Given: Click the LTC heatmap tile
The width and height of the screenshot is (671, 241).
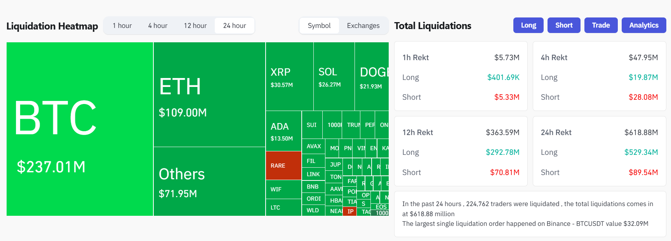Looking at the screenshot, I should pyautogui.click(x=283, y=208).
